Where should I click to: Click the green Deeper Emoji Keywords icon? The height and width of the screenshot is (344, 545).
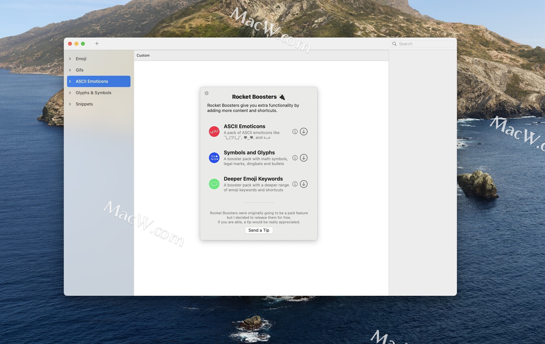coord(214,184)
